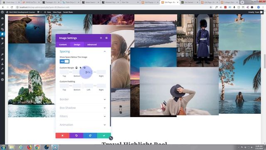Go forward in browser

click(x=7, y=7)
